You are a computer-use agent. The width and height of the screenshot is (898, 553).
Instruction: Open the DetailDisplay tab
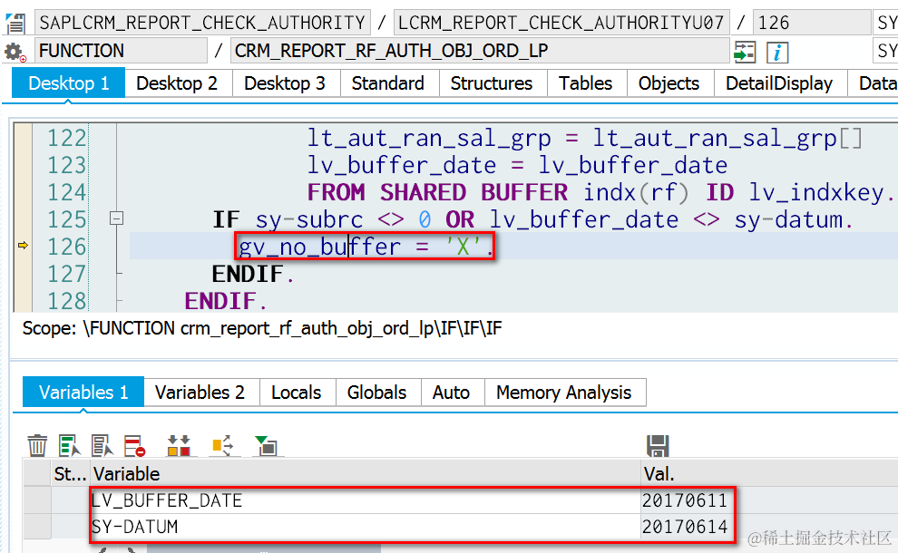(x=779, y=83)
